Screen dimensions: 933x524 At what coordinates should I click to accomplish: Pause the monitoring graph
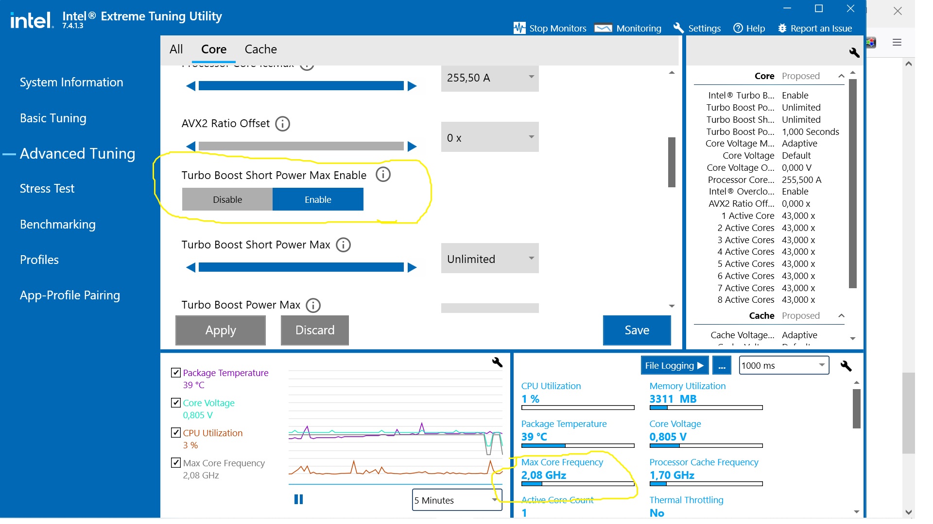coord(298,499)
